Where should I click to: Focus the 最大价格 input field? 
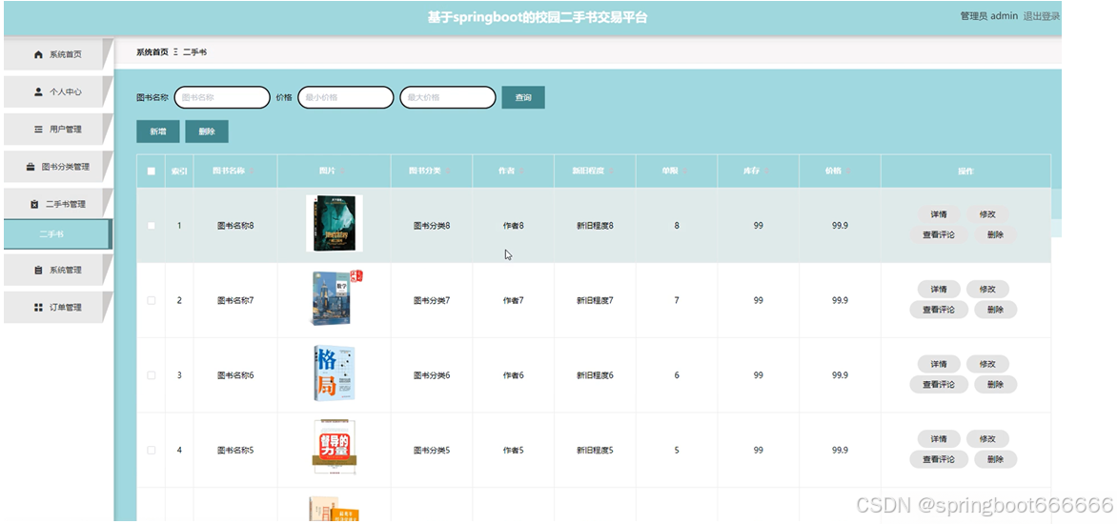(x=448, y=97)
